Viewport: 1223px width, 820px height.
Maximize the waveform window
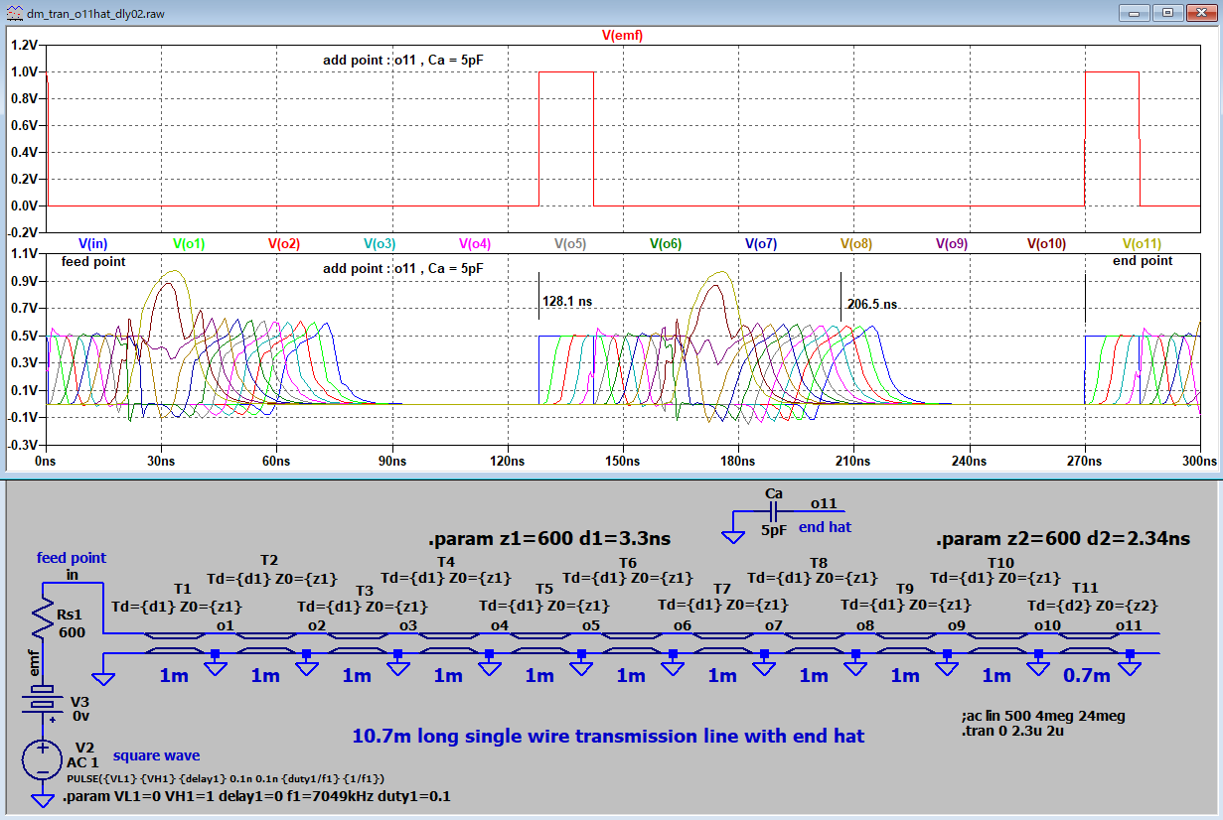(x=1168, y=12)
